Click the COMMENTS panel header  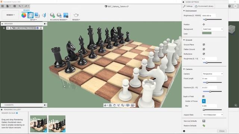24,105
